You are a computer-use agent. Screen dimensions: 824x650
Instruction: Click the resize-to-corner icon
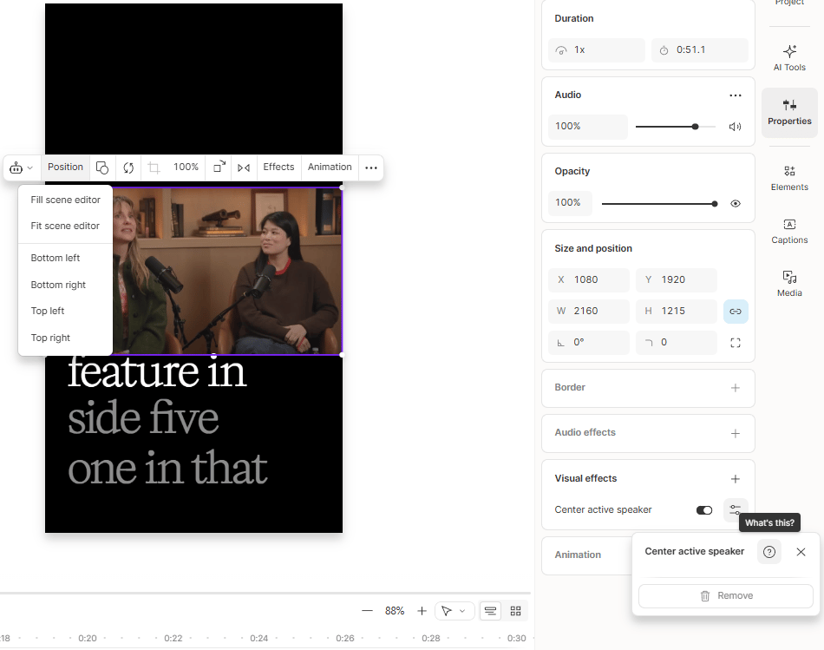point(219,167)
